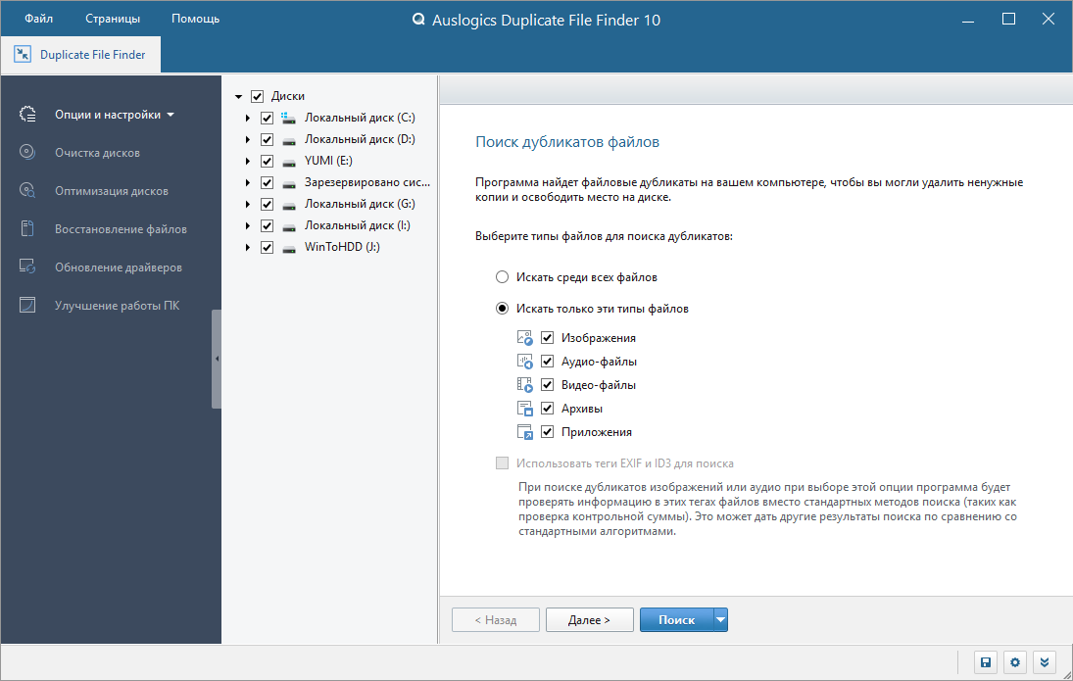Select Искать только эти типы файлов radio button
1073x681 pixels.
coord(503,309)
